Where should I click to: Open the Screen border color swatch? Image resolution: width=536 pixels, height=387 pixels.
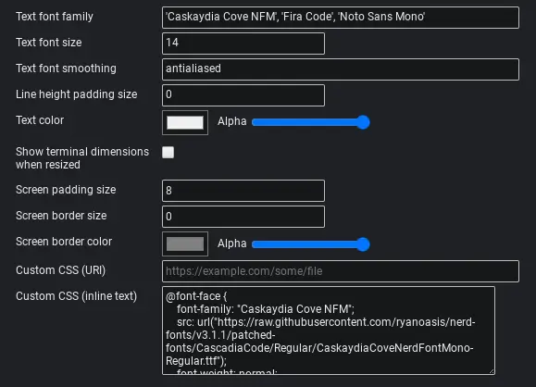pyautogui.click(x=185, y=244)
